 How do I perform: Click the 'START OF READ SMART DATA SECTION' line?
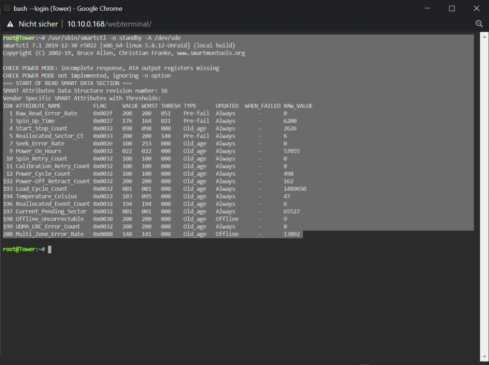(67, 83)
